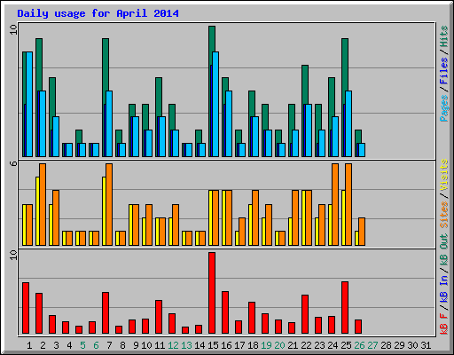Click green day label 27 on the axis
Screen dimensions: 454x355
[x=372, y=345]
